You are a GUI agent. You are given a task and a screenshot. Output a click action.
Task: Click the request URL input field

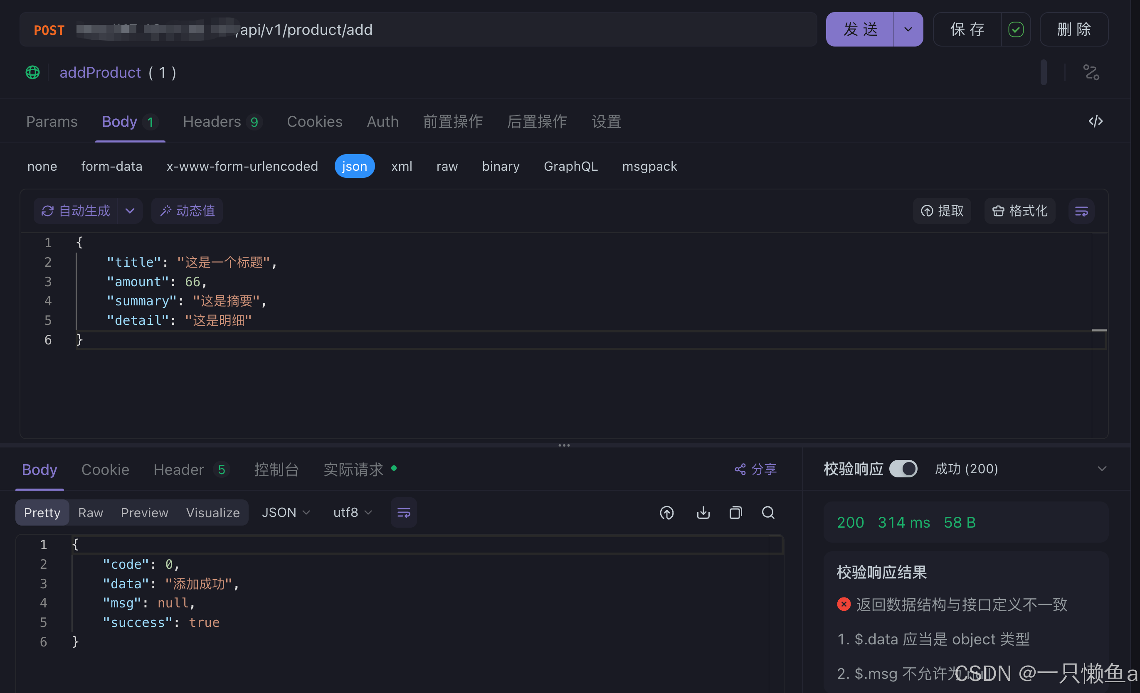[x=509, y=29]
